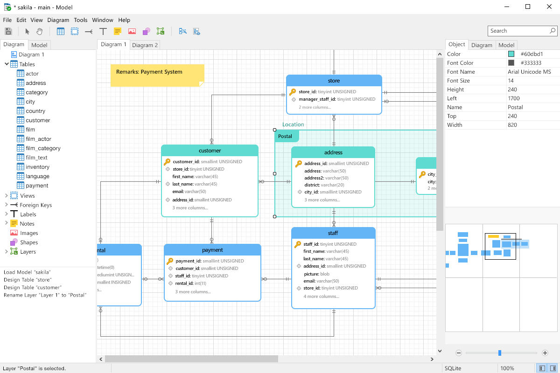Click the Name property value Postal

(515, 107)
